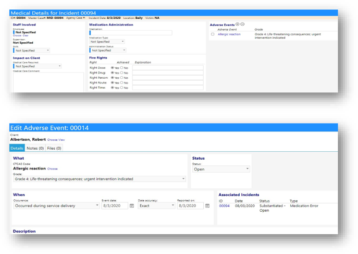Click Right Person explanation field

tap(168, 78)
